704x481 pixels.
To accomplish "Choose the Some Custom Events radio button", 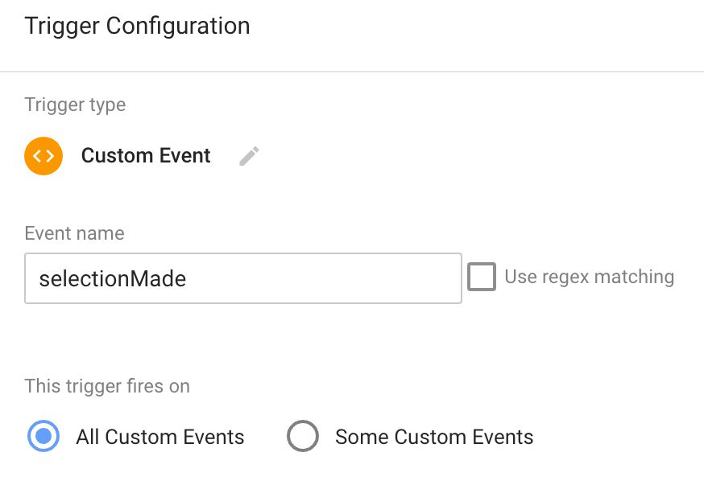I will (303, 436).
